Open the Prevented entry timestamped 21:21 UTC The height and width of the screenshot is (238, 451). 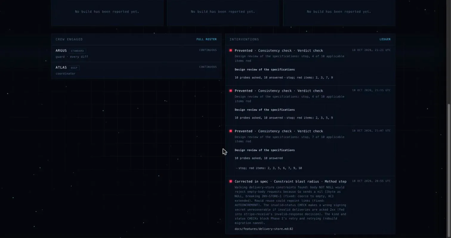click(x=310, y=65)
